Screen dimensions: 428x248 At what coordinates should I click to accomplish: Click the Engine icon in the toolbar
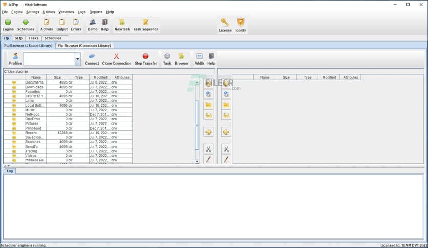pyautogui.click(x=8, y=23)
